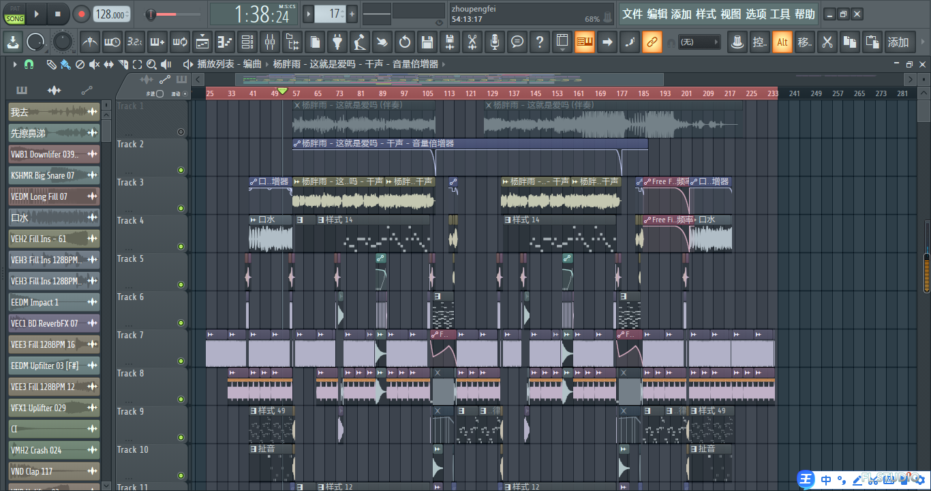The image size is (931, 491).
Task: Click the 控.. button
Action: point(759,42)
